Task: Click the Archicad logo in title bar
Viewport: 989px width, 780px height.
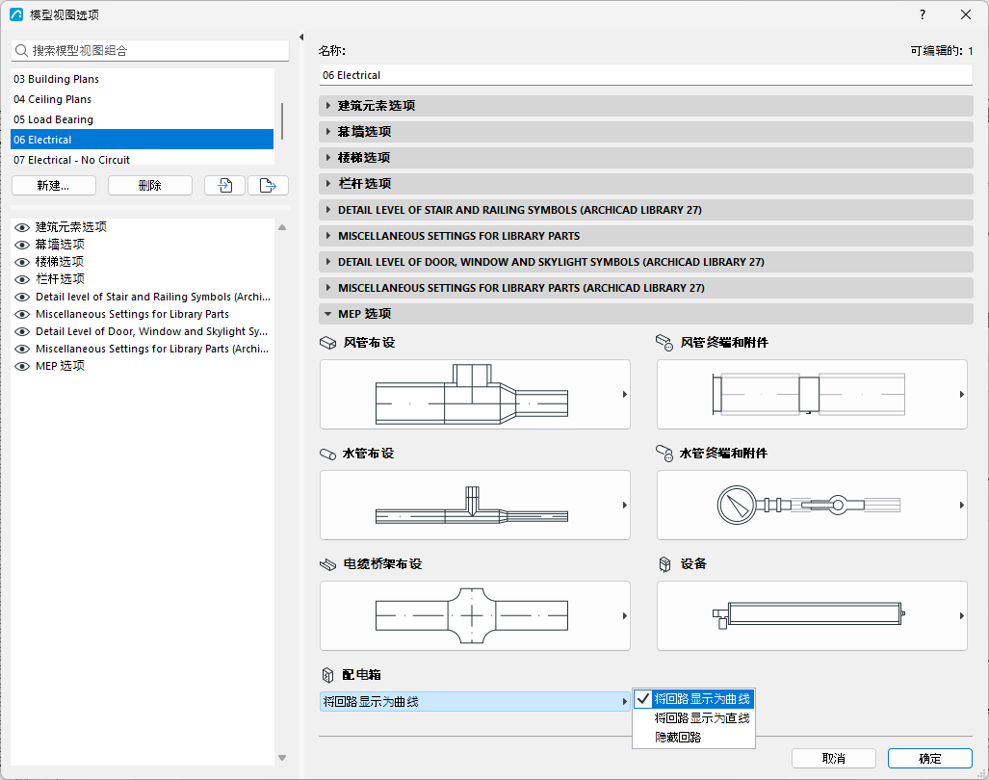Action: (x=16, y=14)
